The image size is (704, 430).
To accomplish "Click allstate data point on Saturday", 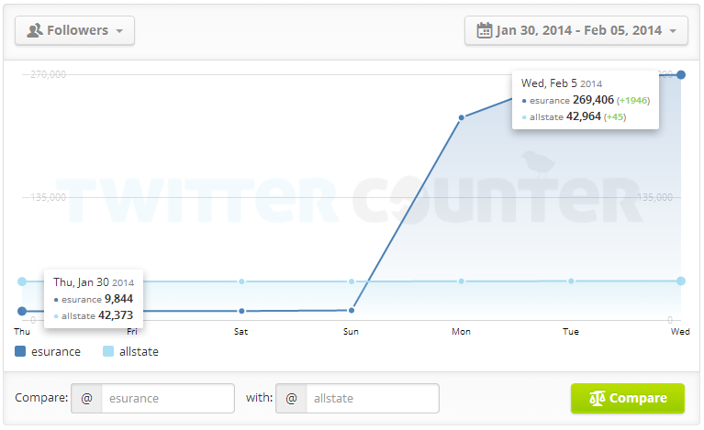I will pos(241,281).
